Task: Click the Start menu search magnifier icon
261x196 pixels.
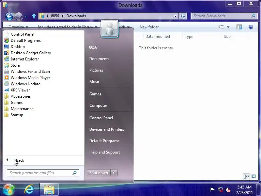Action: click(x=75, y=173)
